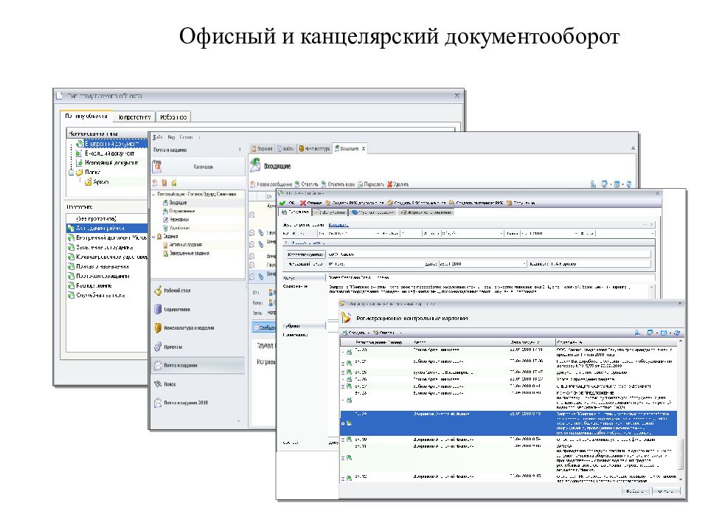The image size is (708, 531).
Task: Select the highlighted blue registration card row
Action: [x=508, y=423]
